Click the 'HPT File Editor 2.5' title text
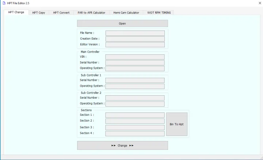The width and height of the screenshot is (263, 160). pos(18,3)
